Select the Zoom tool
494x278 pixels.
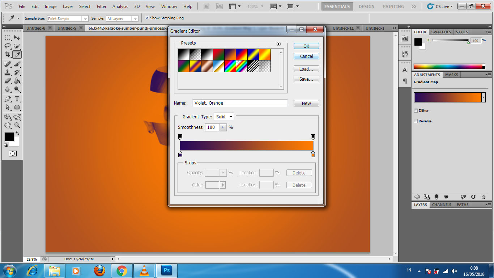[x=17, y=125]
